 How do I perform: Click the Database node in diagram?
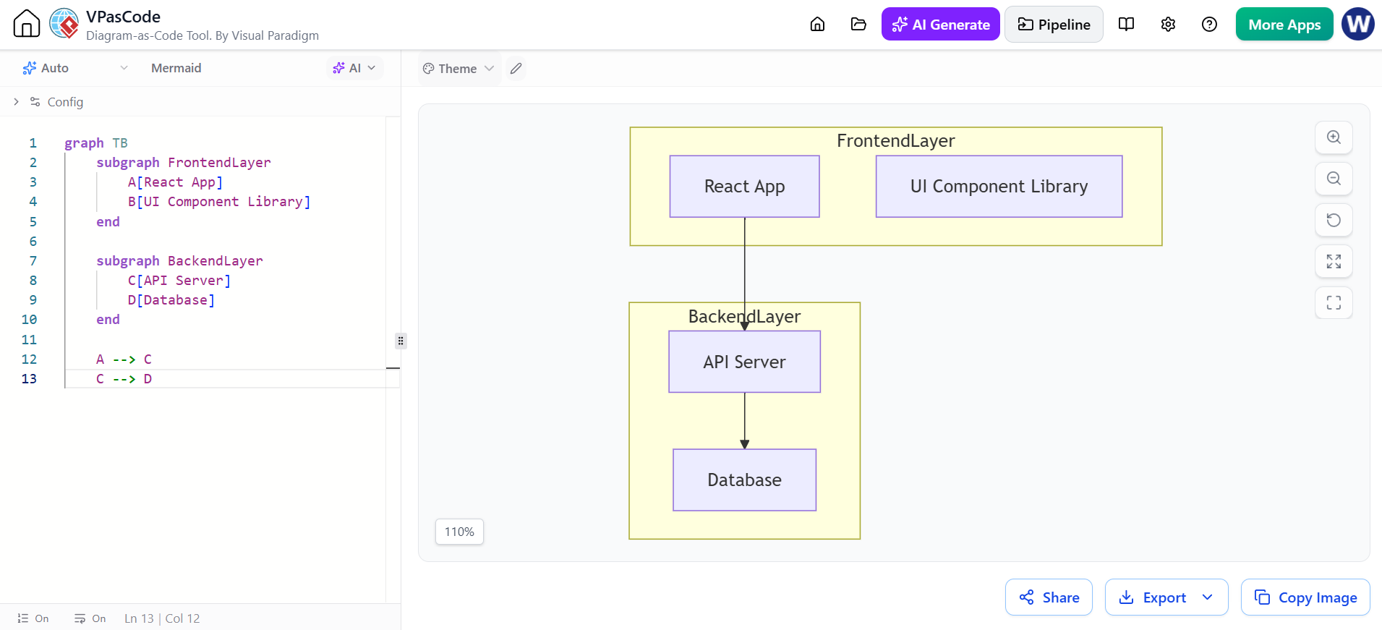[x=744, y=480]
